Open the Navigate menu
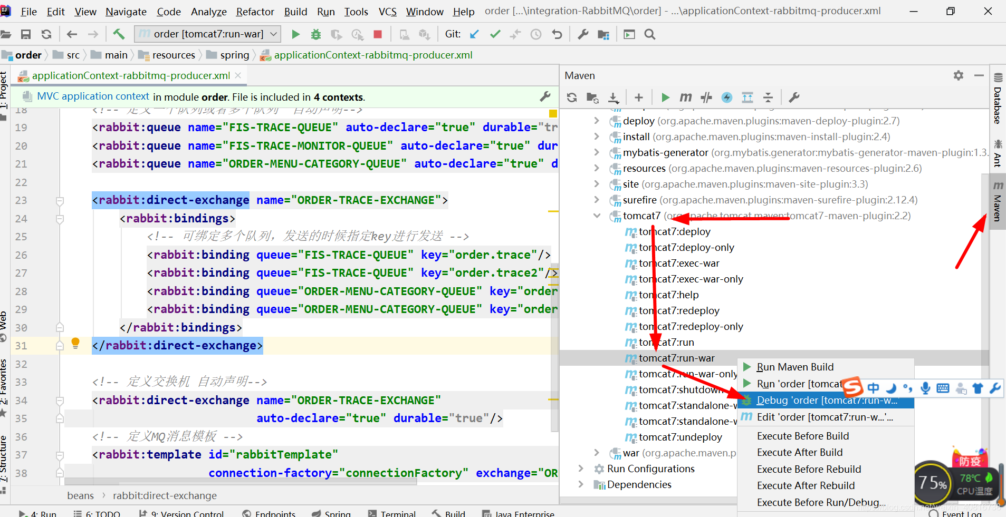 [x=126, y=12]
